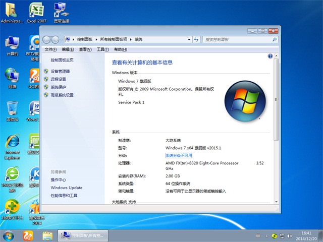Launch Internet Explorer from the desktop
The height and width of the screenshot is (242, 323).
12,144
